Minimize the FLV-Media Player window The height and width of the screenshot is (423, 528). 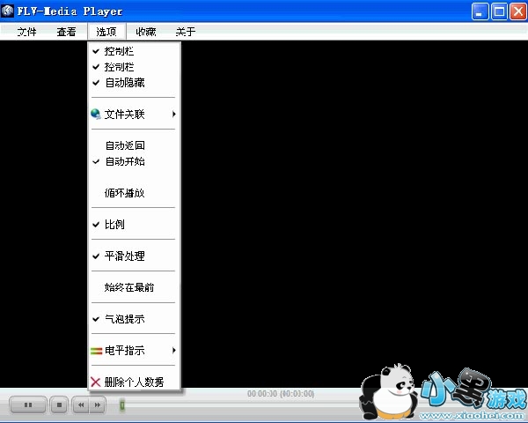(x=480, y=12)
